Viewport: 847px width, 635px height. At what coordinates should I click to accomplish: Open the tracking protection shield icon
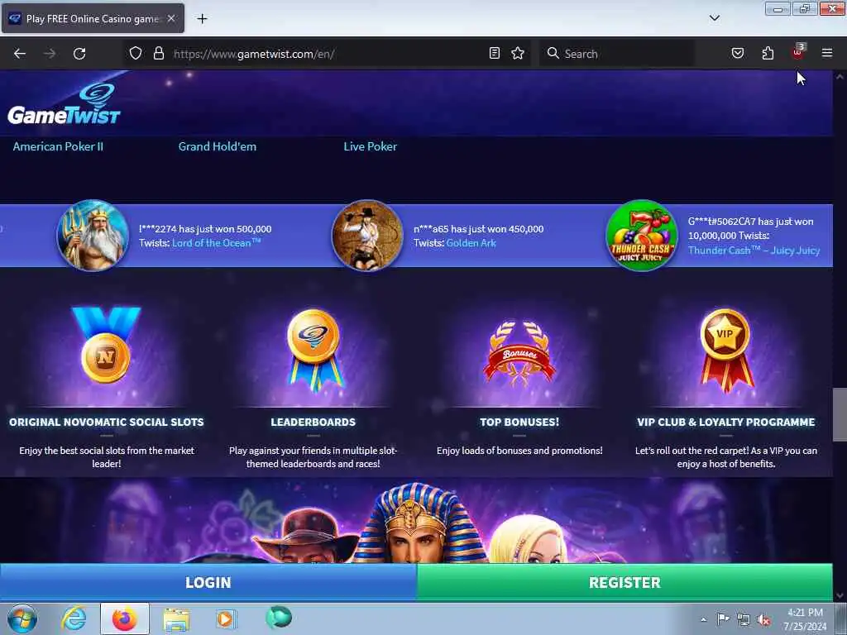[136, 54]
